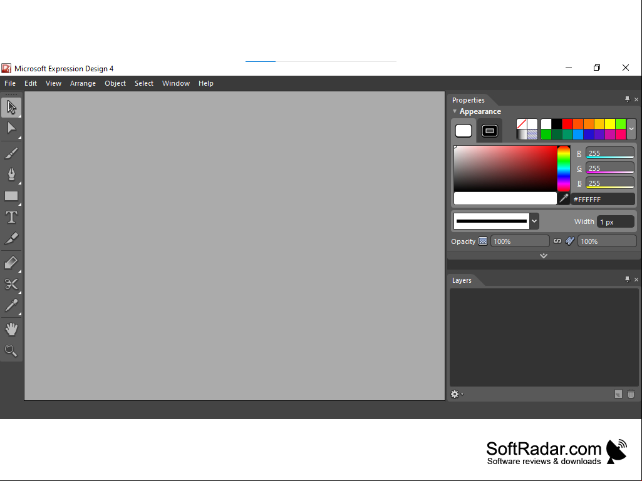Open Layers options gear menu
642x481 pixels.
coord(457,394)
